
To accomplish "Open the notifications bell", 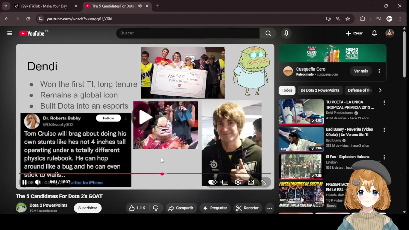I will point(374,33).
